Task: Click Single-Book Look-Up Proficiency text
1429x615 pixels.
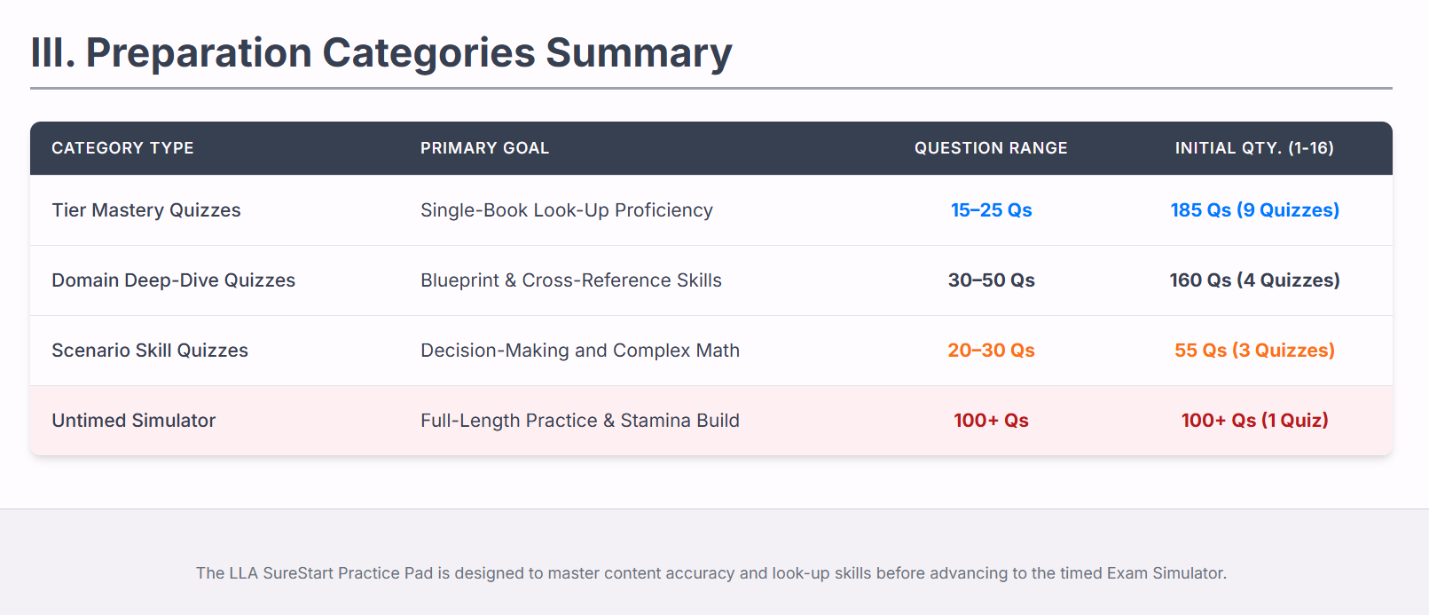Action: pyautogui.click(x=566, y=210)
